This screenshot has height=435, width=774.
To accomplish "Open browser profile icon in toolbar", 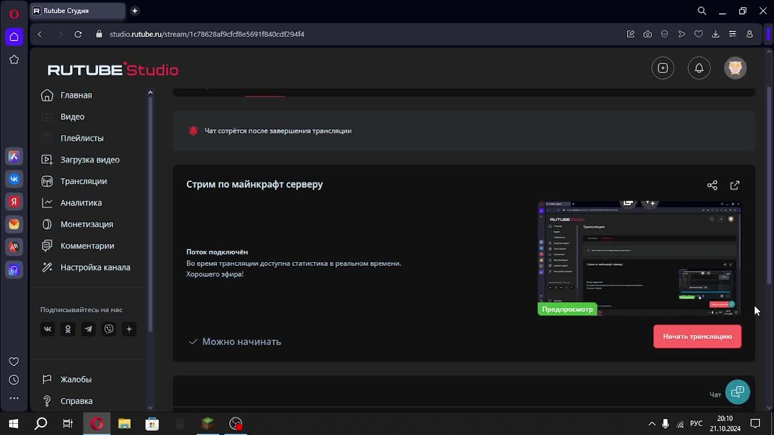I will click(x=749, y=34).
